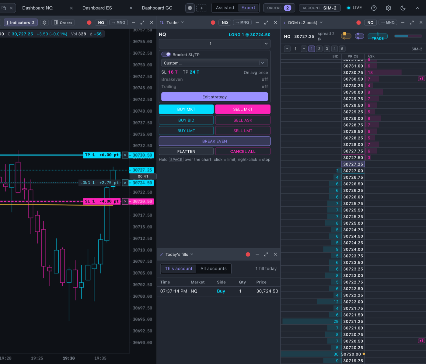Click Edit strategy button
This screenshot has height=364, width=426.
215,97
